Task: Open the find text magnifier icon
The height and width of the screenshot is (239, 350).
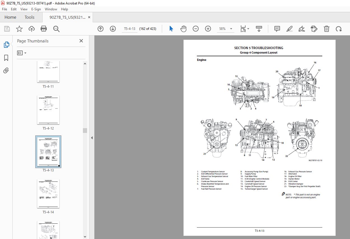Action: (x=56, y=29)
